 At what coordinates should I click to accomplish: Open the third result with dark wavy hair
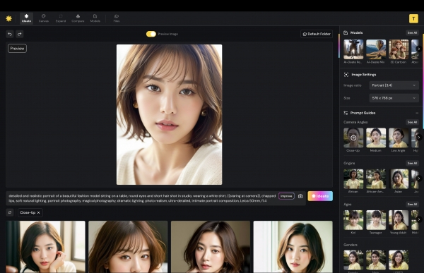[x=211, y=247]
